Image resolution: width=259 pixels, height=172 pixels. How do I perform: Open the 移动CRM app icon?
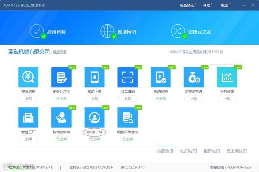pyautogui.click(x=94, y=118)
